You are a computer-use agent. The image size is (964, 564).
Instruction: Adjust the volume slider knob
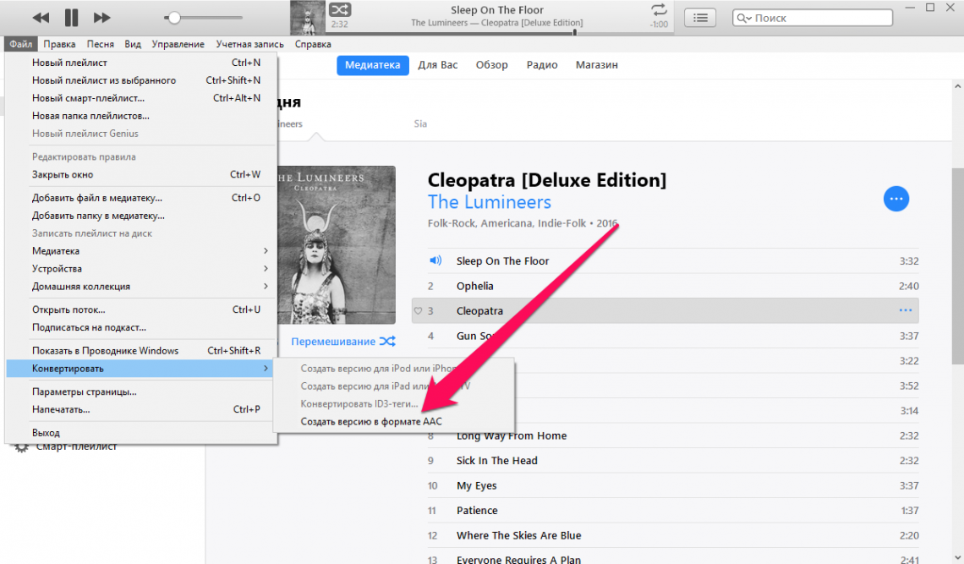[x=174, y=18]
